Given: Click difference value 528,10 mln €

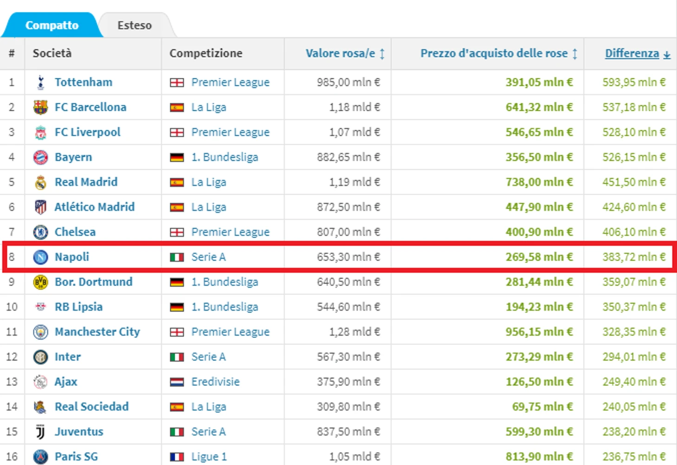Looking at the screenshot, I should pyautogui.click(x=634, y=132).
